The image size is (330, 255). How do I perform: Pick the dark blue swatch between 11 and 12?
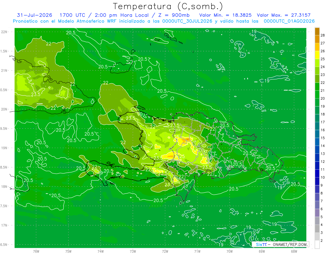pyautogui.click(x=317, y=166)
